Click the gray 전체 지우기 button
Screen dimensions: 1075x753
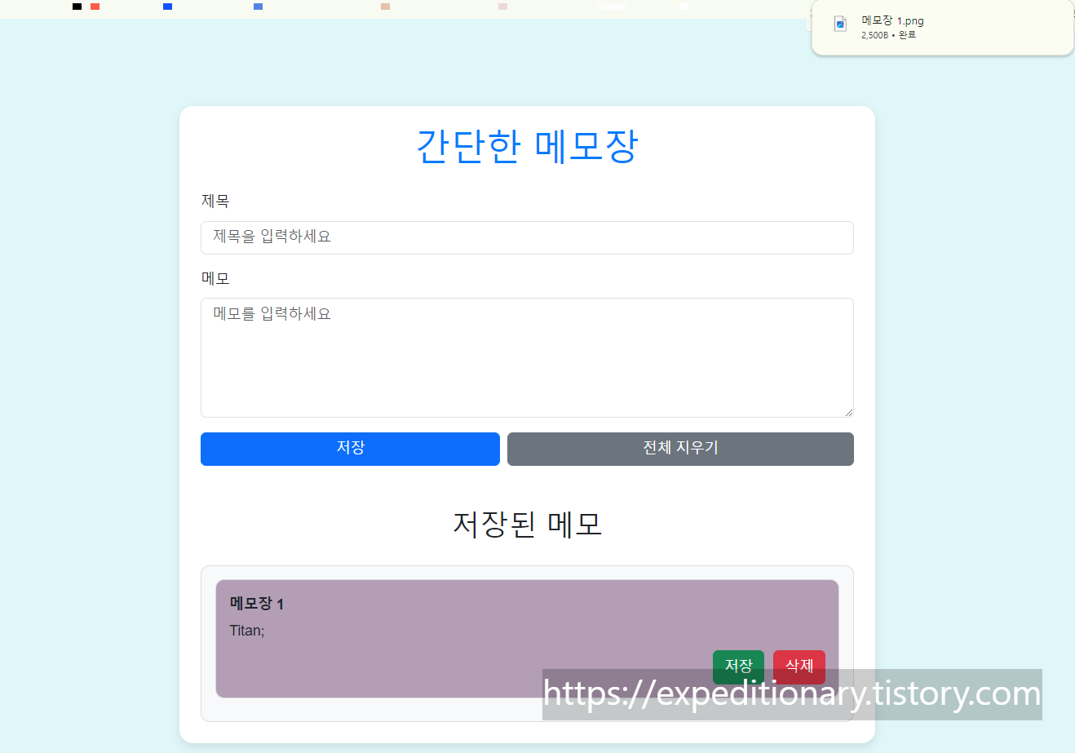(x=680, y=449)
